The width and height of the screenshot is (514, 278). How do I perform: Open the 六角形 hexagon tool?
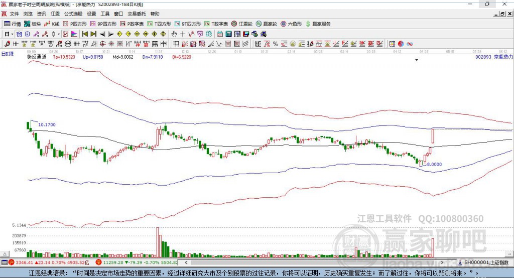point(291,24)
